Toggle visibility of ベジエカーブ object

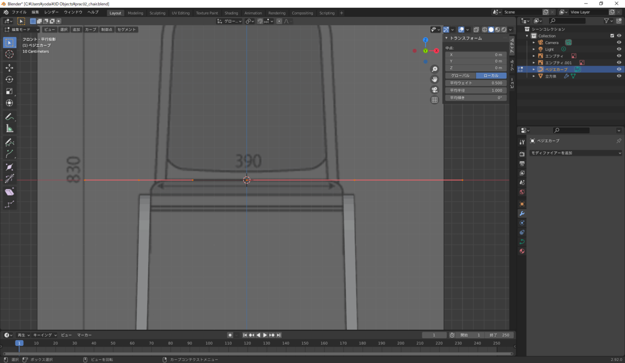(x=619, y=69)
